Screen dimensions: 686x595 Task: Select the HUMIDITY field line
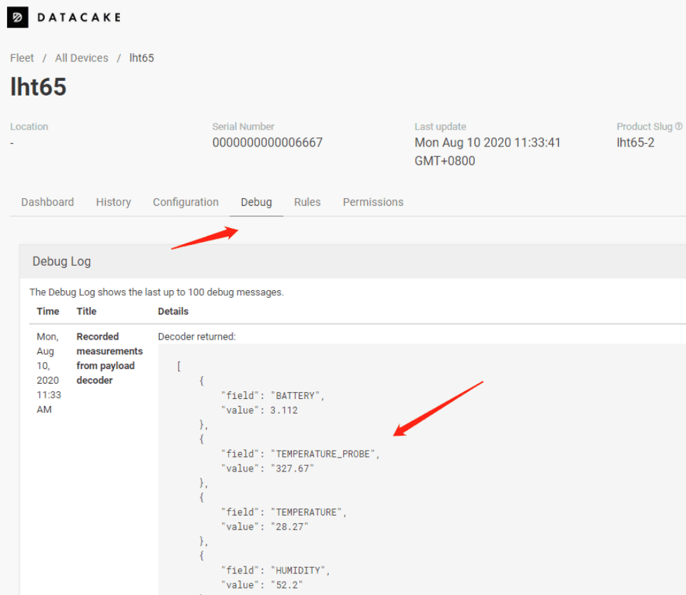276,571
